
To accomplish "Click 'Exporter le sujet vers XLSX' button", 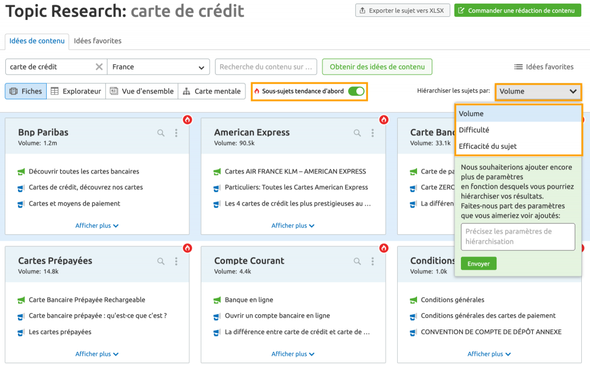I will coord(402,11).
